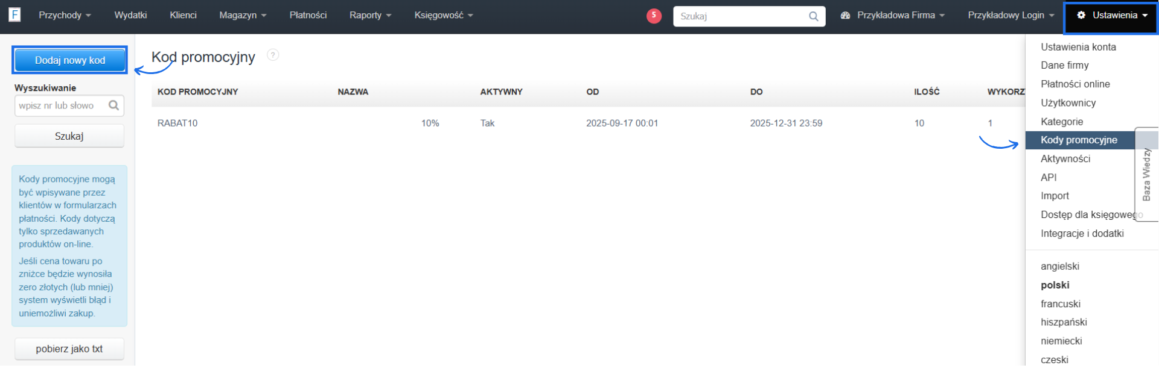Switch language to angielski
Image resolution: width=1159 pixels, height=368 pixels.
pyautogui.click(x=1060, y=266)
